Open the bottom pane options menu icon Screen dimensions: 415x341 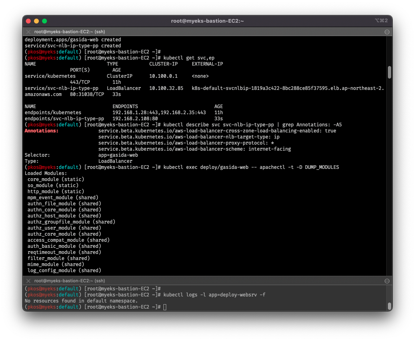(x=387, y=281)
